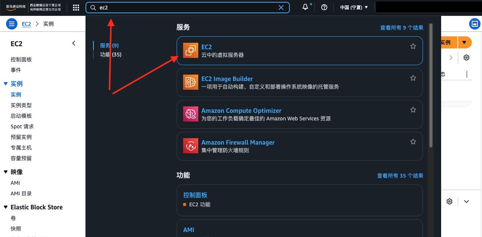This screenshot has height=237, width=482.
Task: Open 事件 in the sidebar
Action: (x=16, y=70)
